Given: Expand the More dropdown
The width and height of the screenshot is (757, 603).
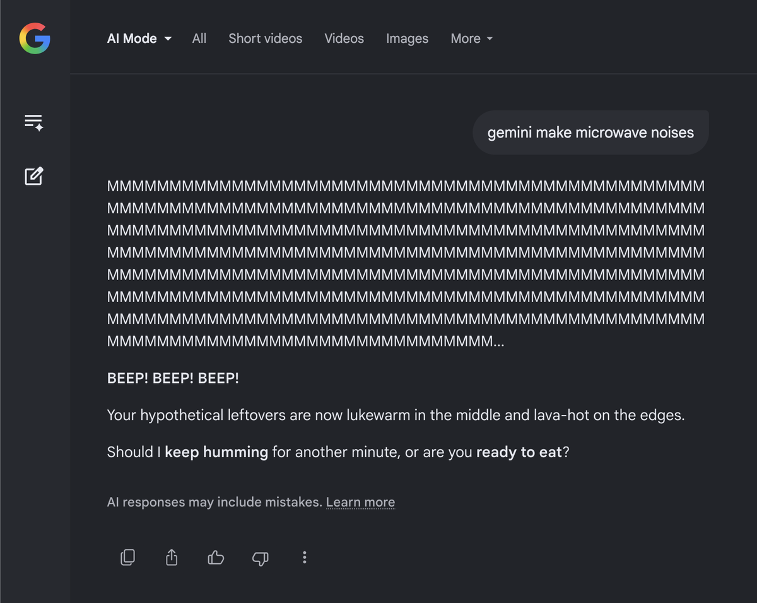Looking at the screenshot, I should point(472,38).
